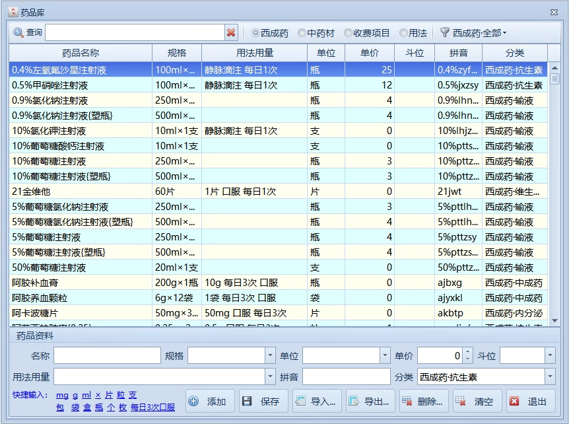Select row 阿卡波糖片

pos(279,313)
